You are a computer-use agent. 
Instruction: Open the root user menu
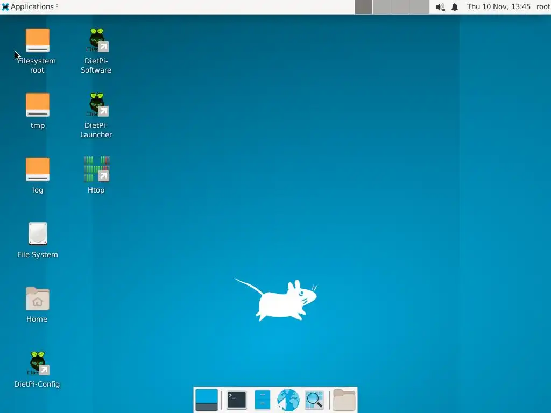pyautogui.click(x=543, y=6)
